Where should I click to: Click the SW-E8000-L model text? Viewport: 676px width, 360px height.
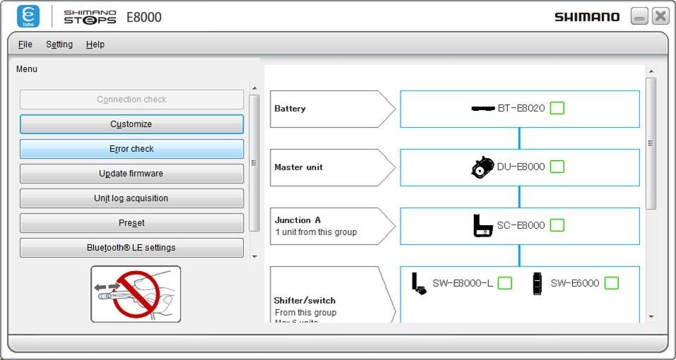[x=463, y=283]
